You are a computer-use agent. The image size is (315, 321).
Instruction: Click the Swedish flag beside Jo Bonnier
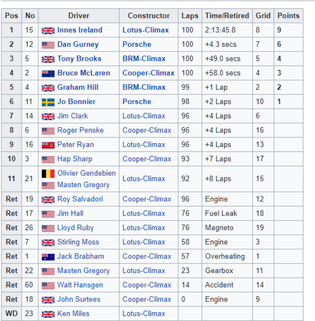(48, 102)
